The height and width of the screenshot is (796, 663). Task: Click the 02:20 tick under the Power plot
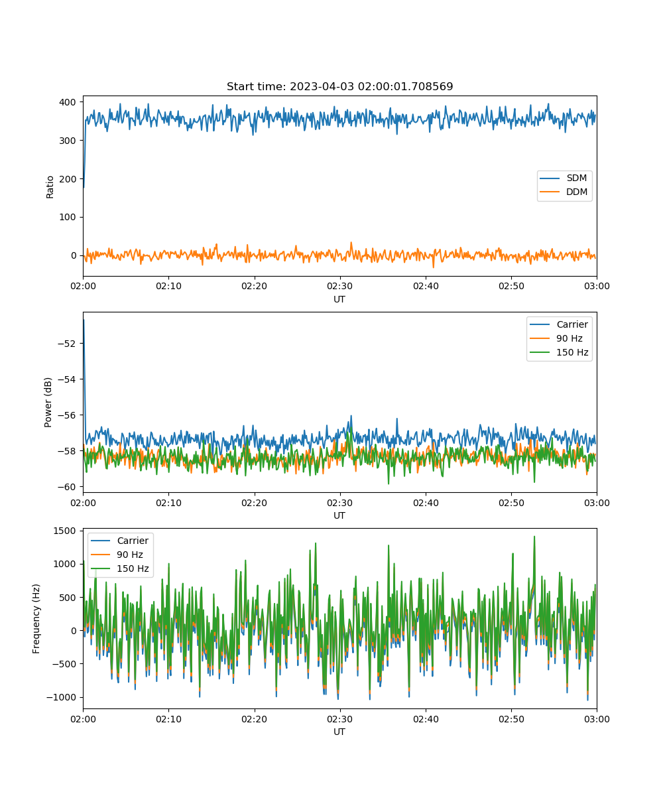[254, 502]
